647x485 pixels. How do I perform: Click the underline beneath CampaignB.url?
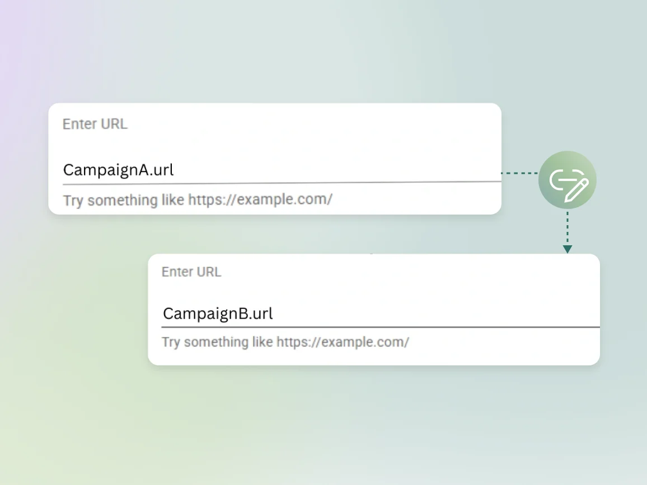click(x=381, y=326)
